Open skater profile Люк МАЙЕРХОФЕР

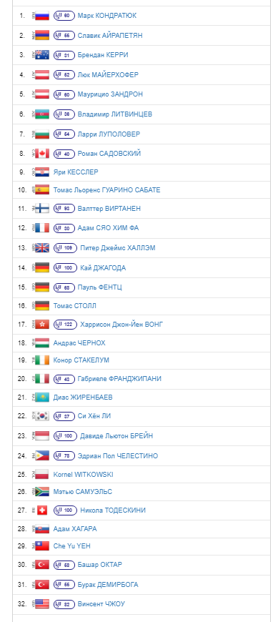click(x=108, y=74)
